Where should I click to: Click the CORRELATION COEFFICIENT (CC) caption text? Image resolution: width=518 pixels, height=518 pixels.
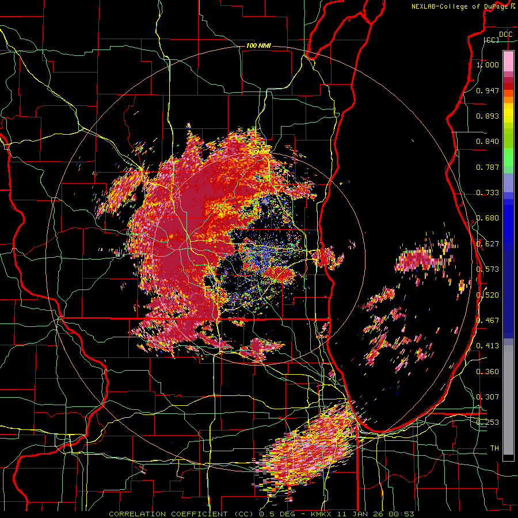pos(181,514)
